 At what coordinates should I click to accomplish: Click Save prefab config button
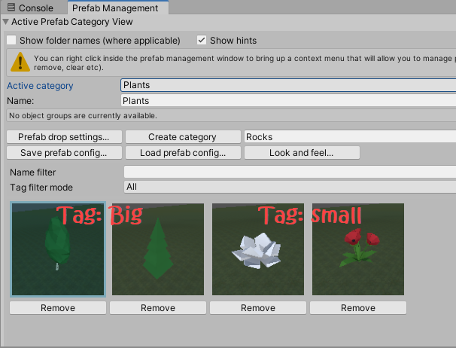point(64,153)
